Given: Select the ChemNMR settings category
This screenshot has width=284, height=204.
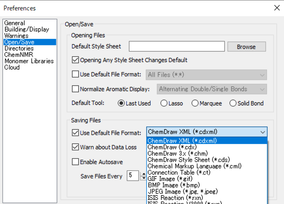Looking at the screenshot, I should [x=19, y=54].
